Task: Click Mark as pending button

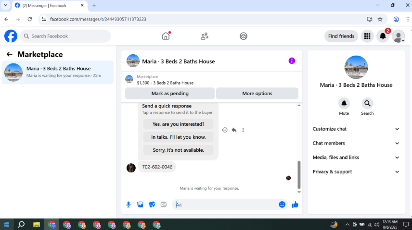Action: 170,93
